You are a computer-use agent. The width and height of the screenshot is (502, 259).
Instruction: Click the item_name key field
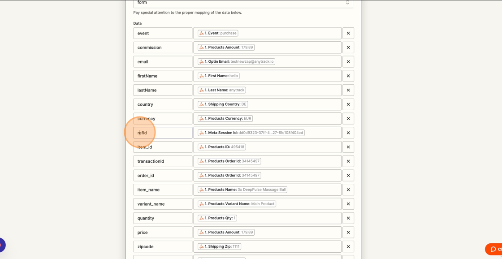click(163, 190)
